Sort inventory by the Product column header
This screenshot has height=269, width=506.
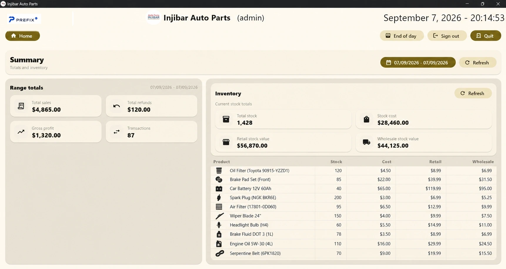point(221,162)
